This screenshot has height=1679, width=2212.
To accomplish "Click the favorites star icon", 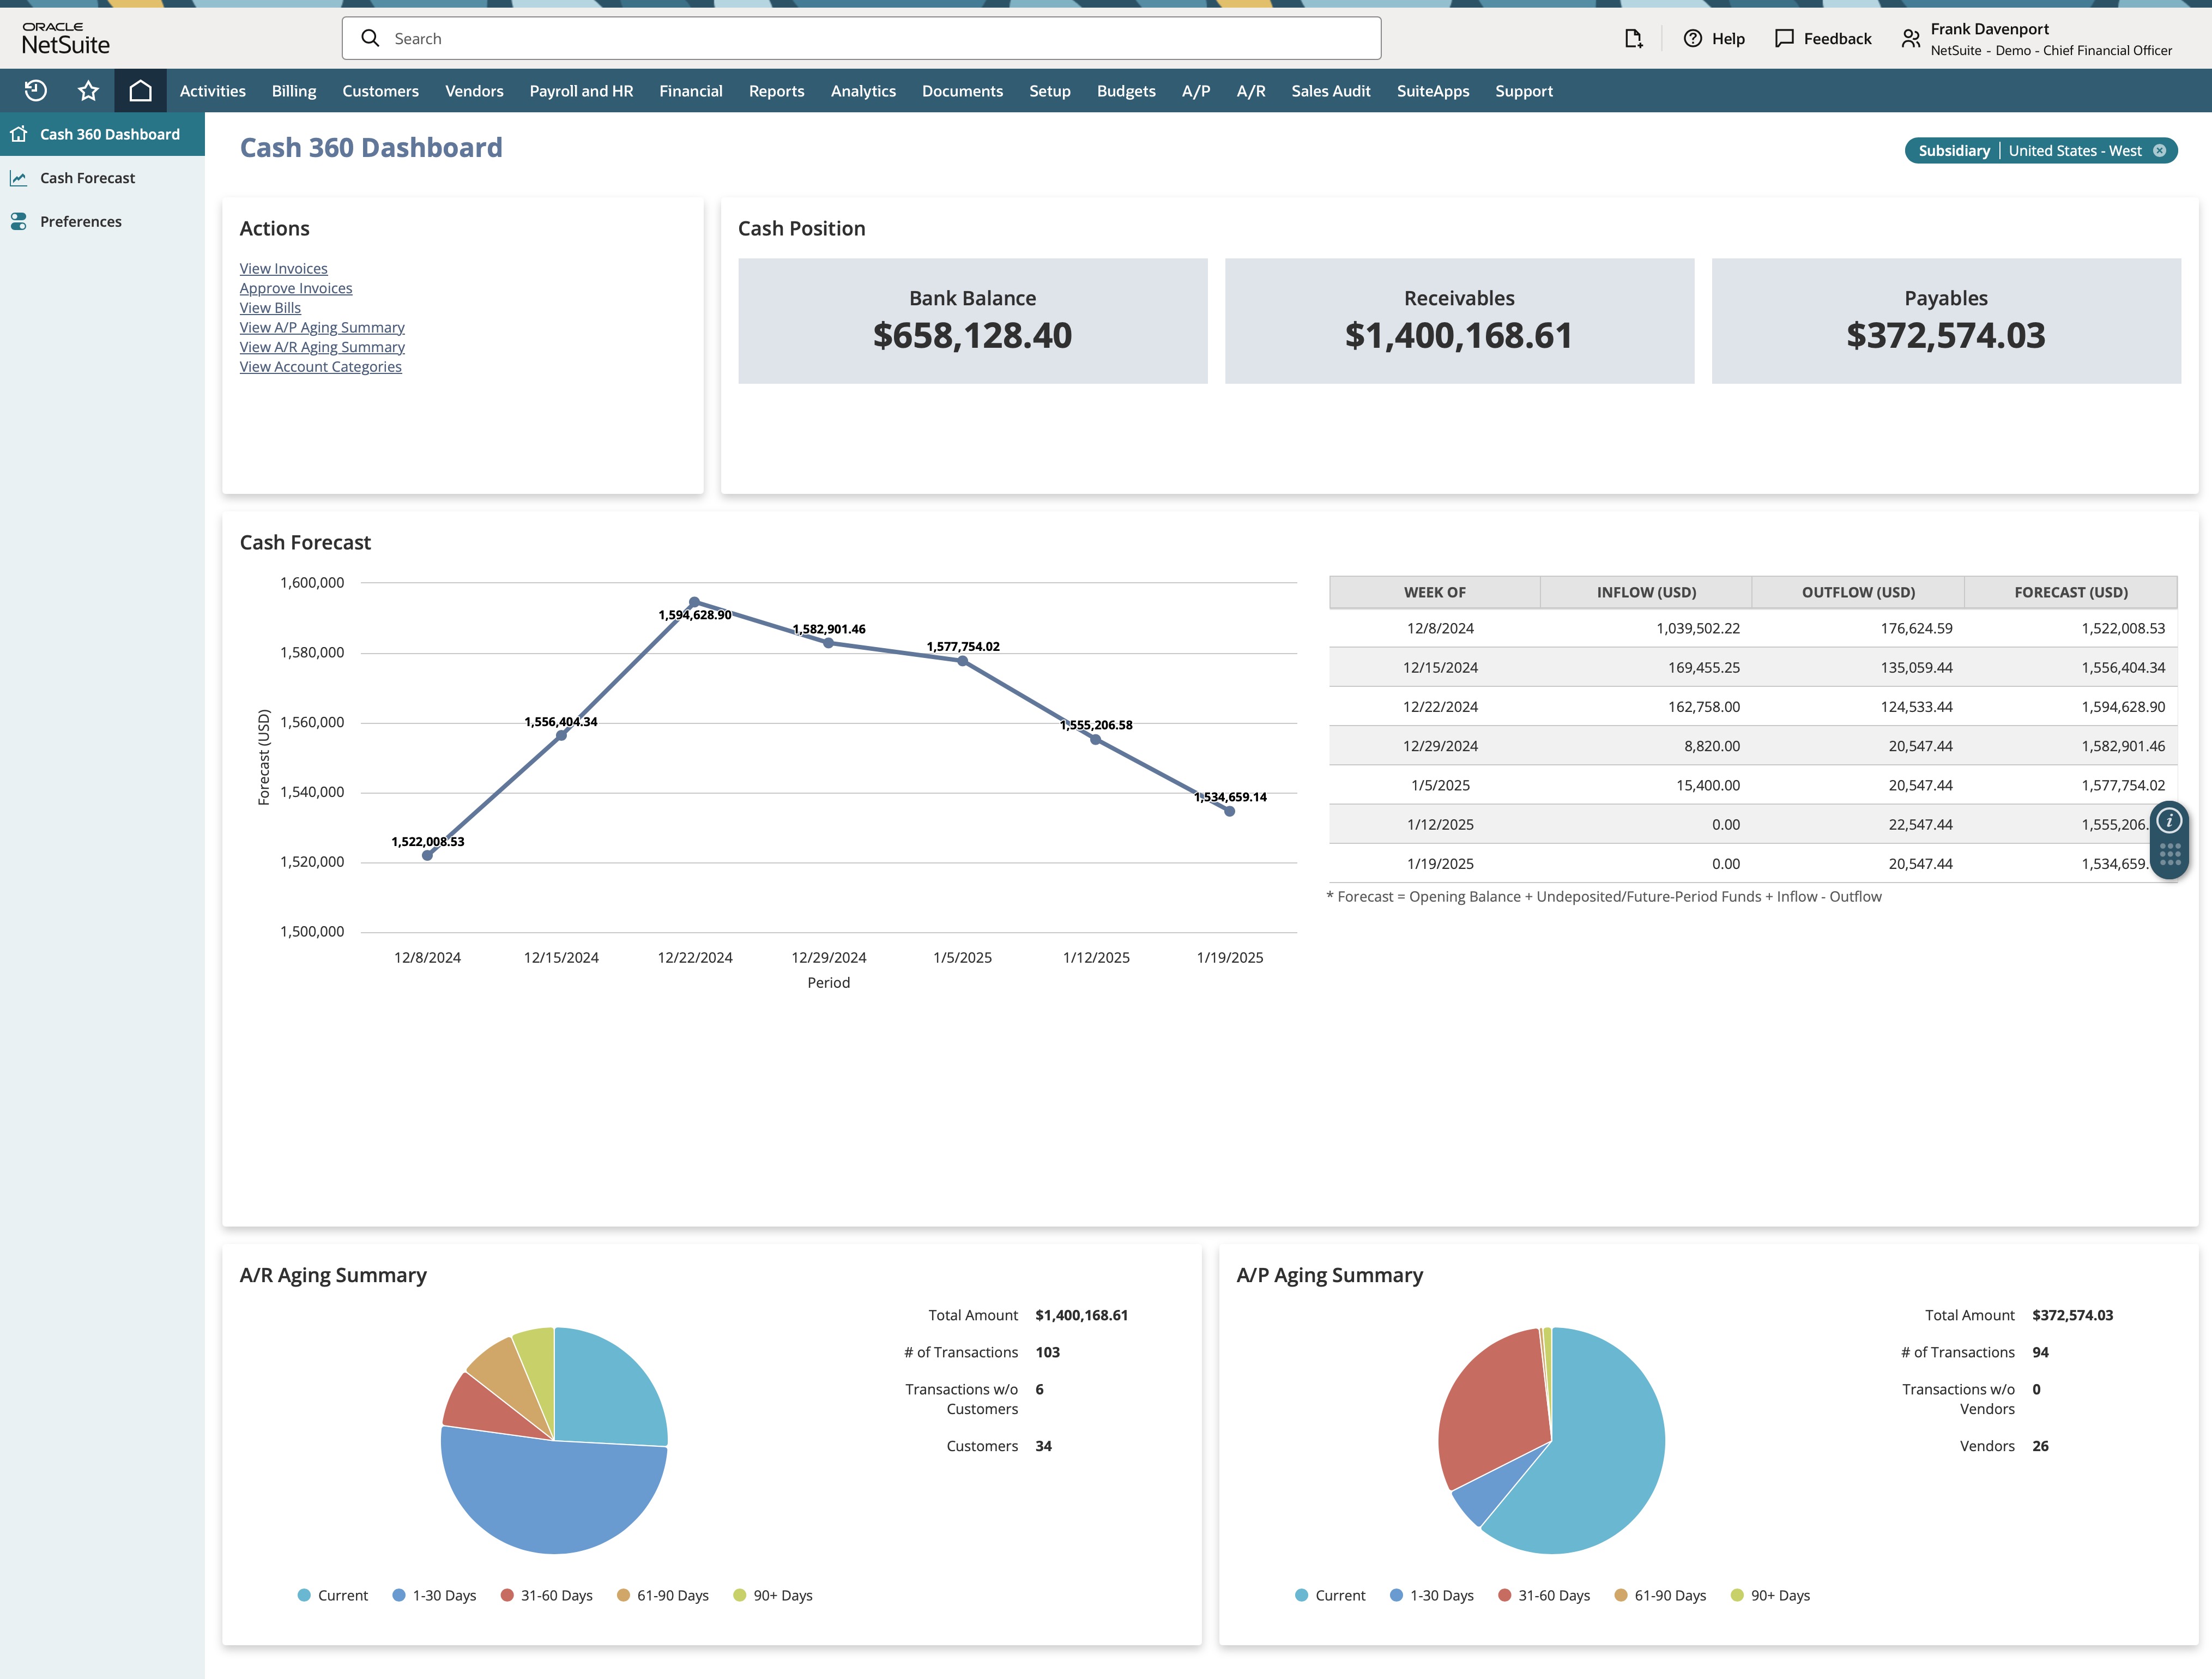I will pyautogui.click(x=88, y=90).
